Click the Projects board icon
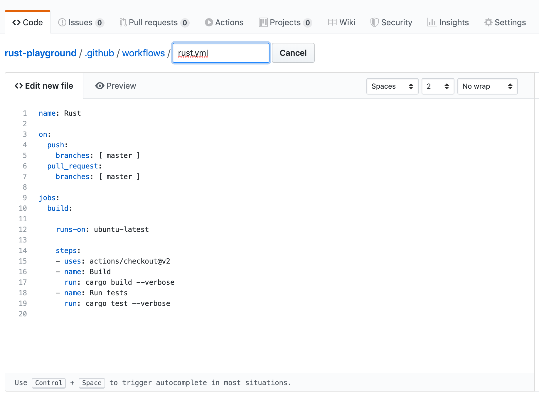The image size is (539, 398). point(263,22)
